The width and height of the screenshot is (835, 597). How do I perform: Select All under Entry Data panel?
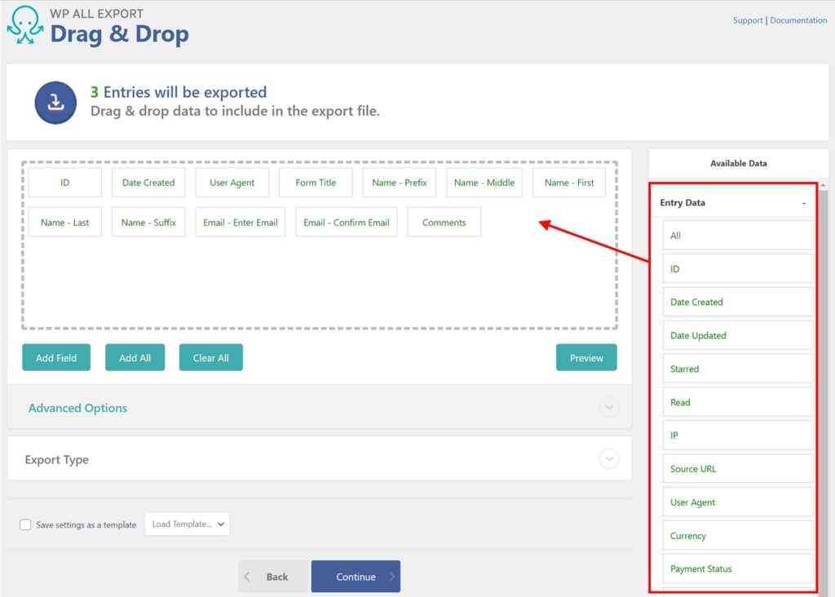[737, 234]
